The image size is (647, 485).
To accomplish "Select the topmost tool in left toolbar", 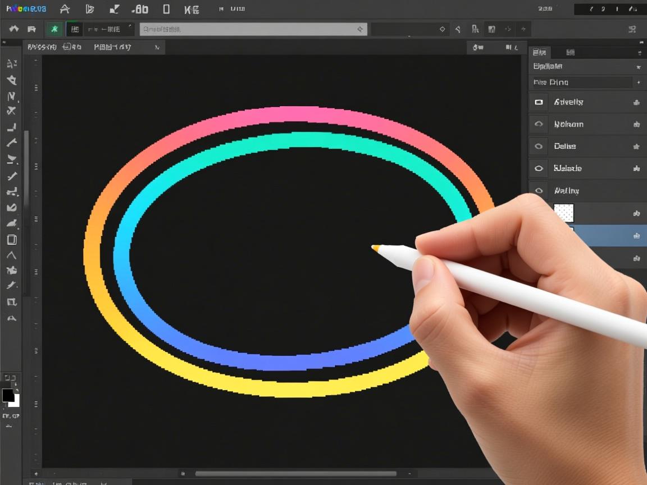I will 11,64.
